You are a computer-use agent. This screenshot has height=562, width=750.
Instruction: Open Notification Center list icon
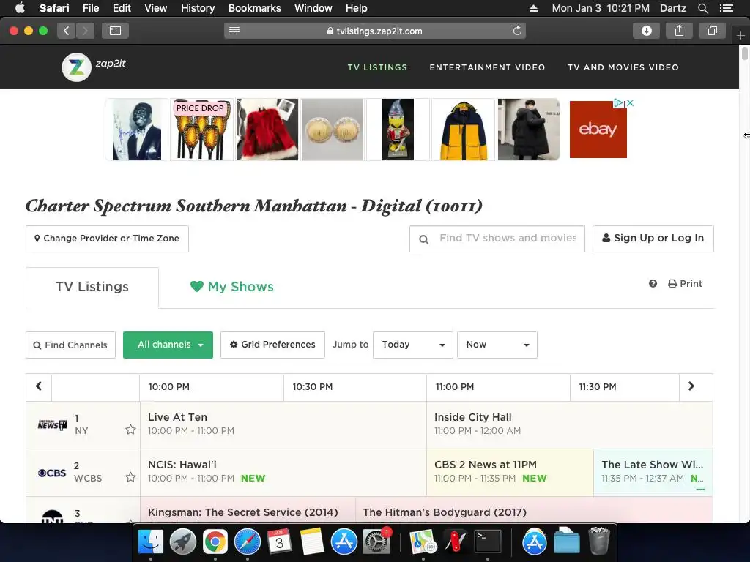point(726,8)
